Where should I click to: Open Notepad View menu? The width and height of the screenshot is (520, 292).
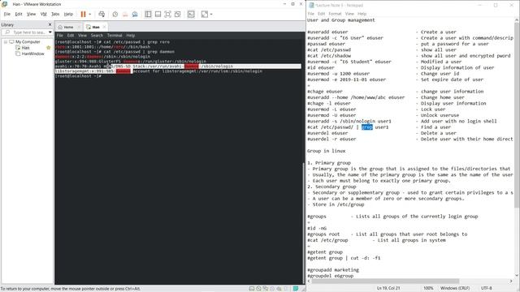[x=349, y=14]
